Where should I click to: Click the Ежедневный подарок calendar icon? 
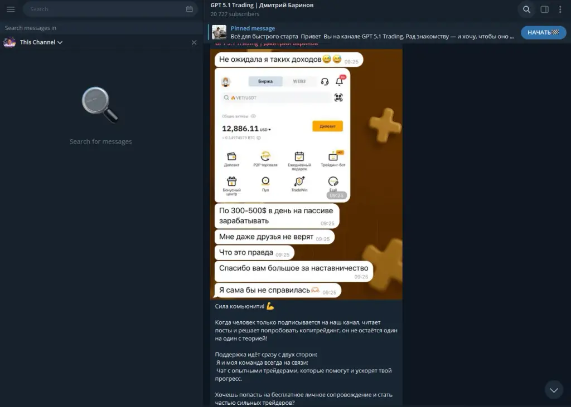coord(299,156)
